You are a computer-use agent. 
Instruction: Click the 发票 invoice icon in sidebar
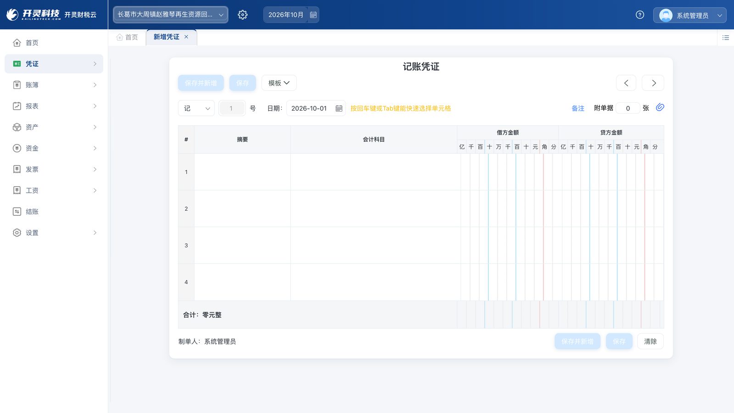click(17, 169)
